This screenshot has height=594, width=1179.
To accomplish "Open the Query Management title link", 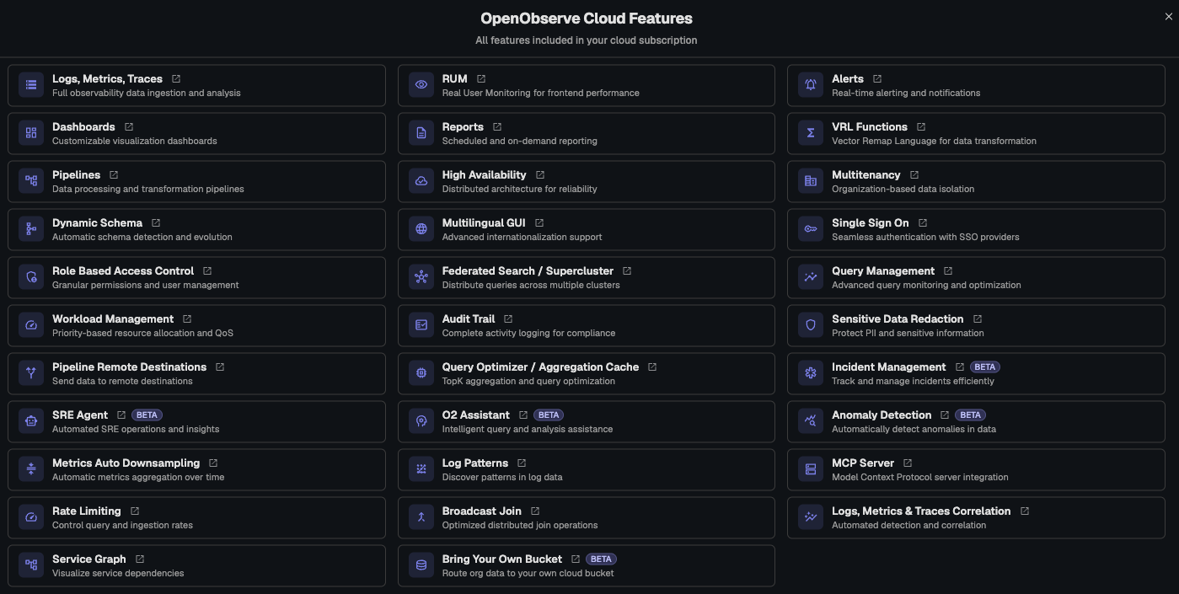I will (x=883, y=271).
